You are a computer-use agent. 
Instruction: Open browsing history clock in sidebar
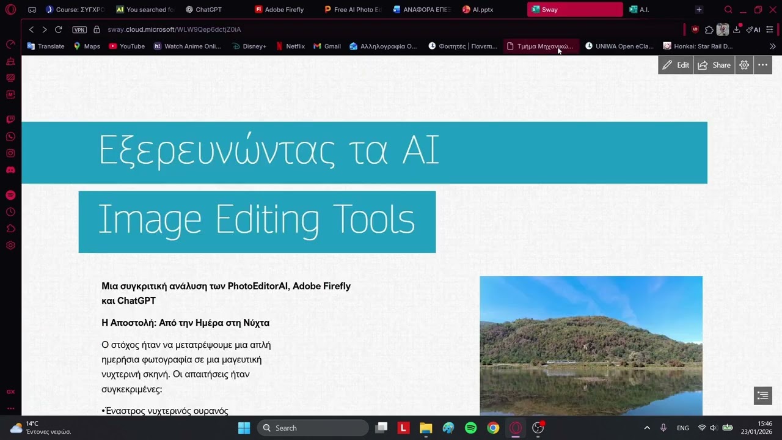coord(10,212)
